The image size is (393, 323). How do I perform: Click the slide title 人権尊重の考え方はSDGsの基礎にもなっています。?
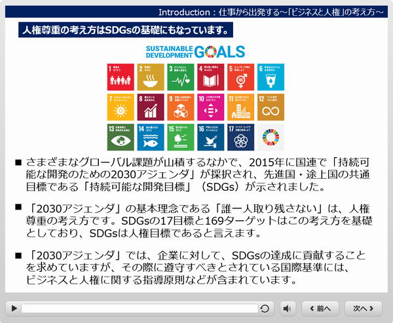click(126, 30)
